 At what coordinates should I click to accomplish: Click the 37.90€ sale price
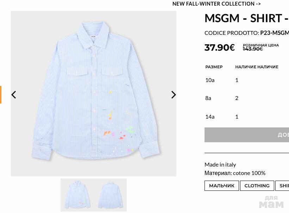(x=219, y=48)
